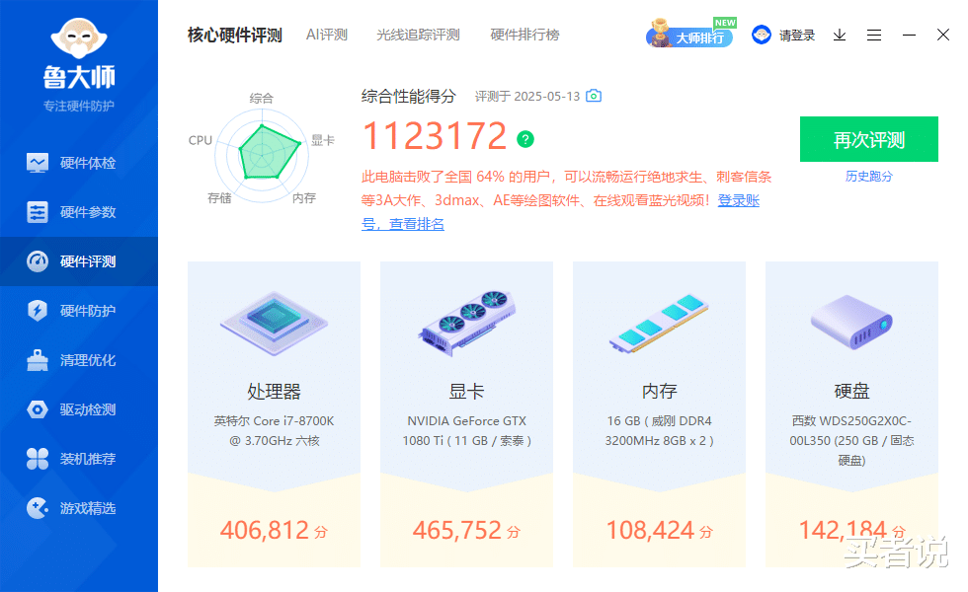Close the 鲁大师 window
The image size is (968, 592).
(942, 35)
